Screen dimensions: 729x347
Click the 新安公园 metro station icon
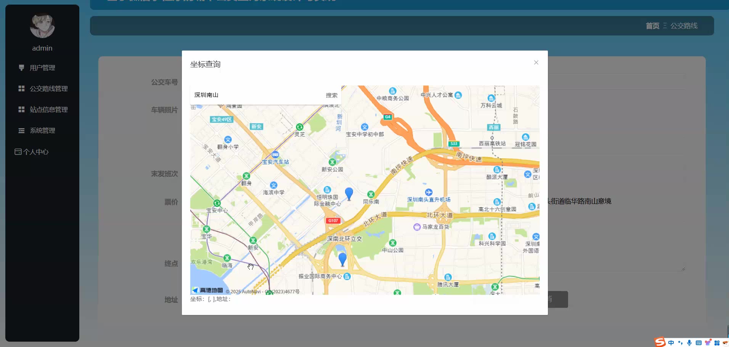tap(332, 162)
